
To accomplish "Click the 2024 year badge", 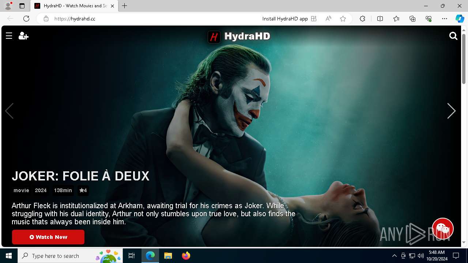I will tap(41, 190).
